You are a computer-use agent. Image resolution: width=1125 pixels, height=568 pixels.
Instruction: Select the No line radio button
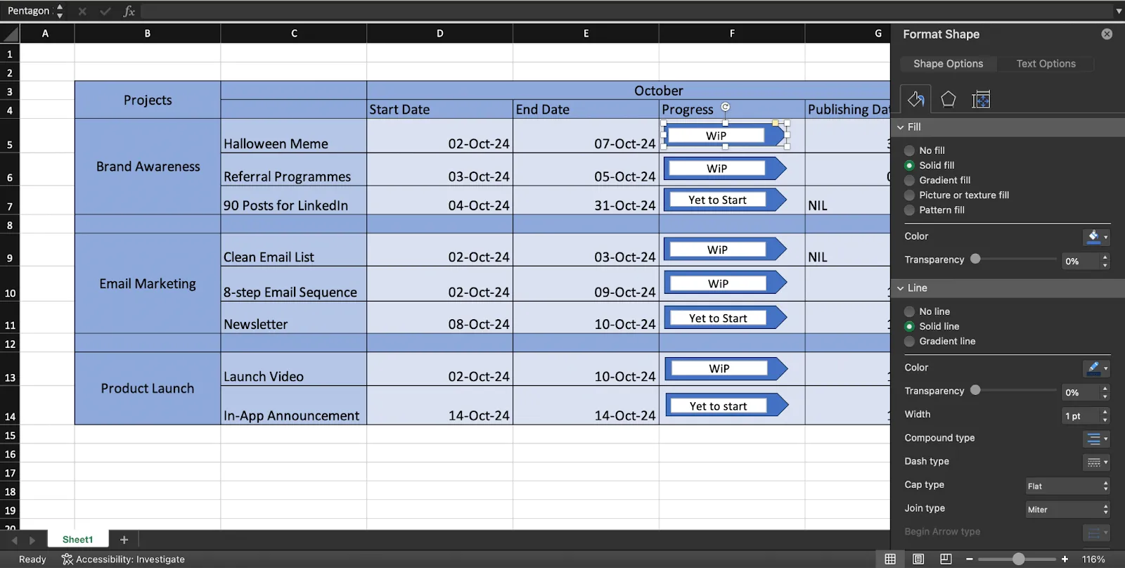pyautogui.click(x=909, y=311)
